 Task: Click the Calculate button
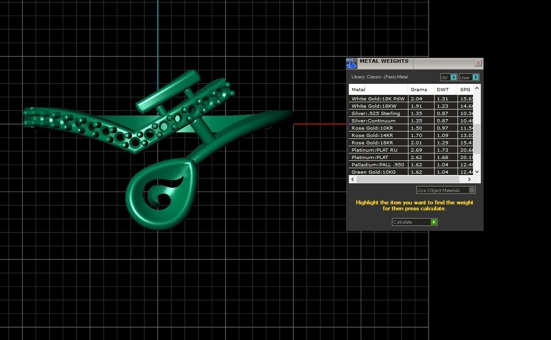pos(415,222)
